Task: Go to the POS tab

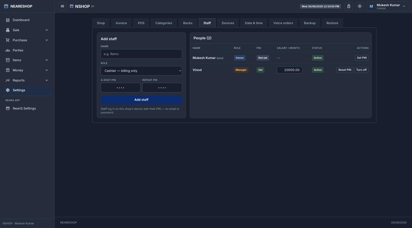Action: click(x=141, y=23)
